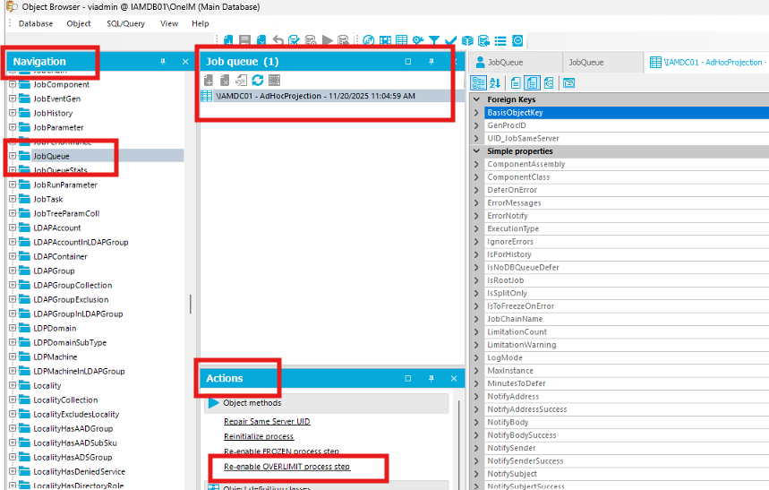Click the undo arrow icon in main toolbar
769x490 pixels.
pyautogui.click(x=278, y=40)
